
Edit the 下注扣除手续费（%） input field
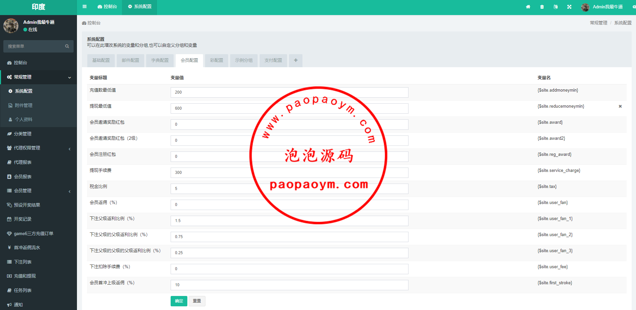click(289, 269)
